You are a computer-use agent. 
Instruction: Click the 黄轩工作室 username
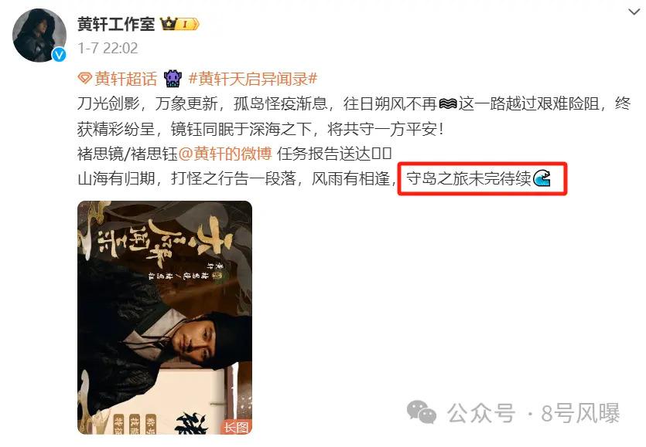click(x=116, y=24)
